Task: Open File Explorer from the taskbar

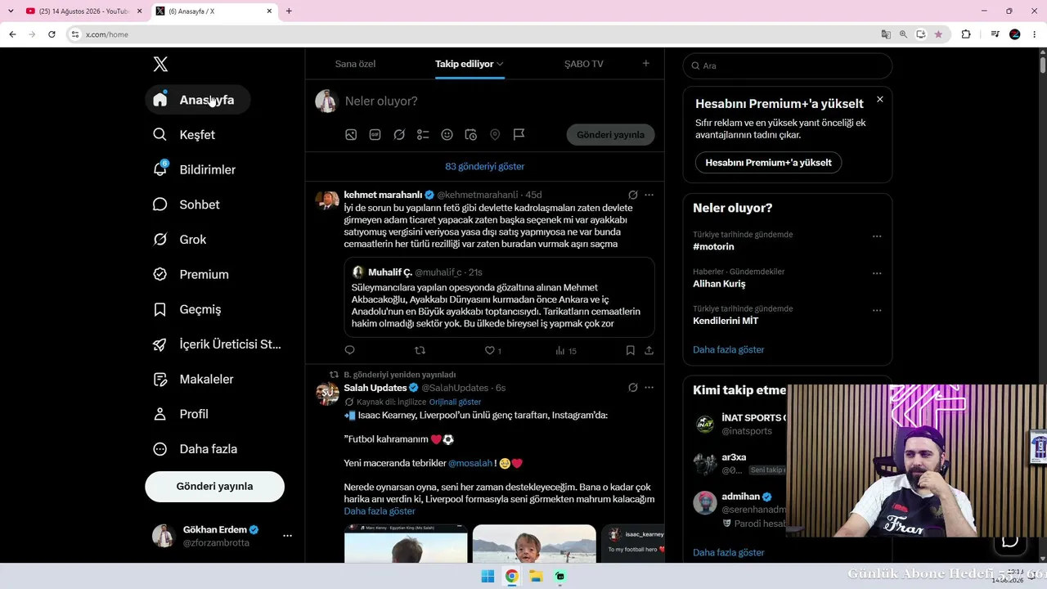Action: click(536, 577)
